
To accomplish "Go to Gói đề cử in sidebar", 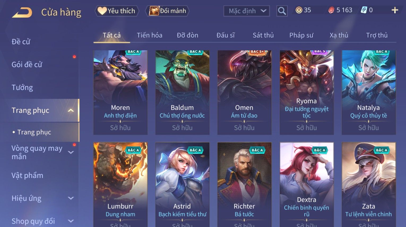I will (x=27, y=64).
